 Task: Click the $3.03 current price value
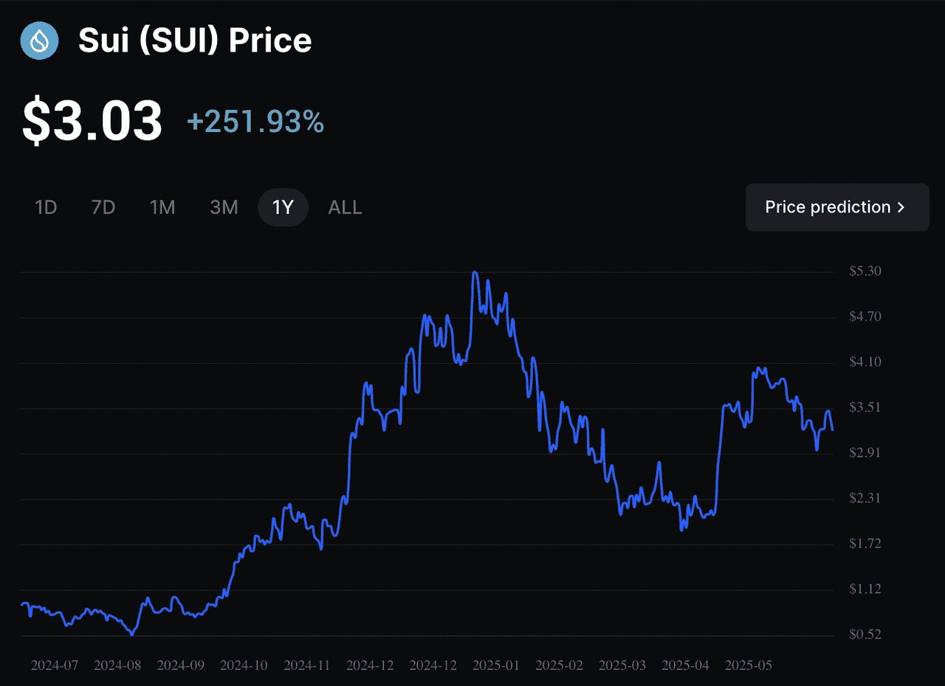(92, 121)
